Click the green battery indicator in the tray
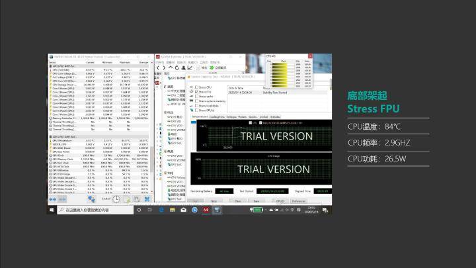Screen dimensions: 476x268 pos(257,210)
